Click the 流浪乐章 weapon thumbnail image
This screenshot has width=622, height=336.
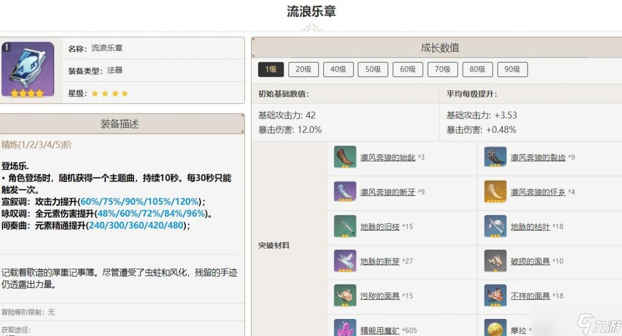28,70
